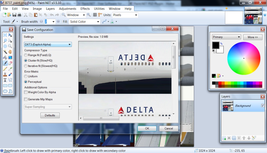The width and height of the screenshot is (267, 153).
Task: Open the File menu
Action: (x=5, y=9)
